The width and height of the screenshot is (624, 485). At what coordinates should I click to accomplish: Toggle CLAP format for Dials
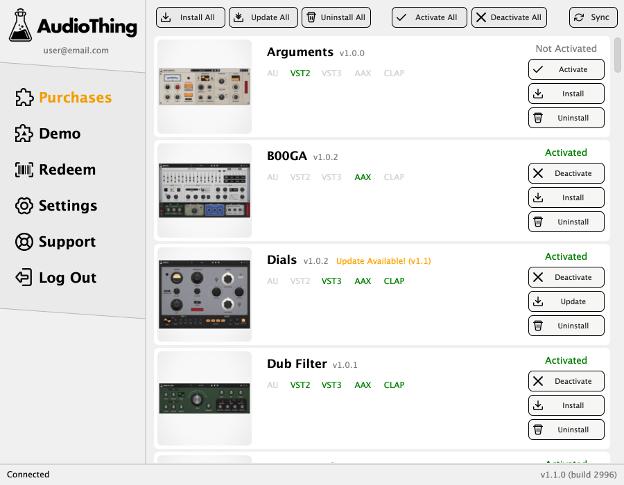point(394,281)
